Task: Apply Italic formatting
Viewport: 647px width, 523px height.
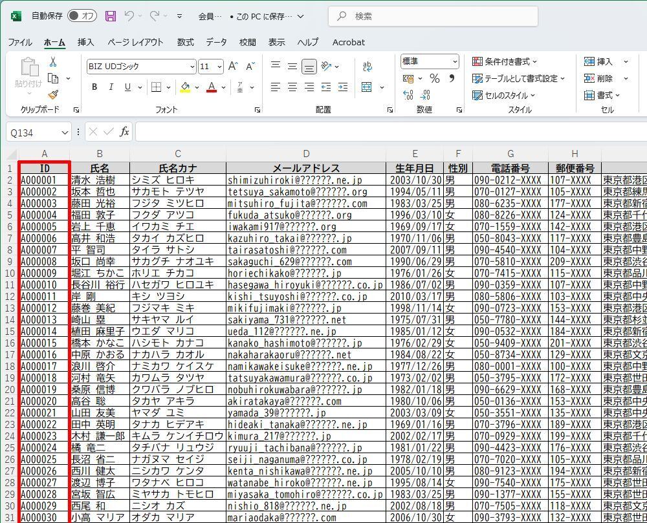Action: [111, 87]
